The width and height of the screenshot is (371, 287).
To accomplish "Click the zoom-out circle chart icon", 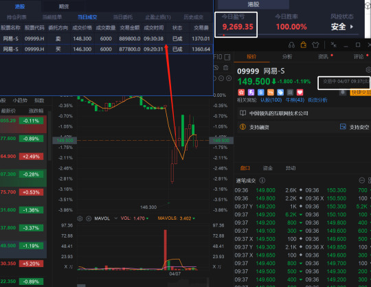I will 221,78.
